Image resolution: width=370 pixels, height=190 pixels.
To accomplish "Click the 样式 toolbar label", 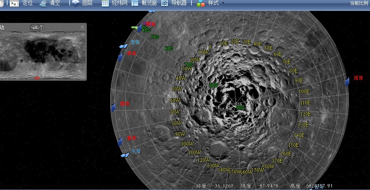I will pos(213,3).
